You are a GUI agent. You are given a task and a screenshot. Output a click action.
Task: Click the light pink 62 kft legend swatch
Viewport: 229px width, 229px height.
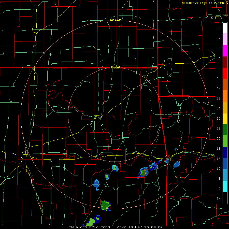click(x=225, y=39)
